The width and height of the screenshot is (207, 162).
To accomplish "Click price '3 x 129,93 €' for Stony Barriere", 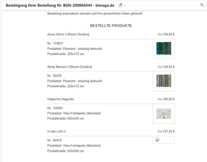I will point(166,67).
